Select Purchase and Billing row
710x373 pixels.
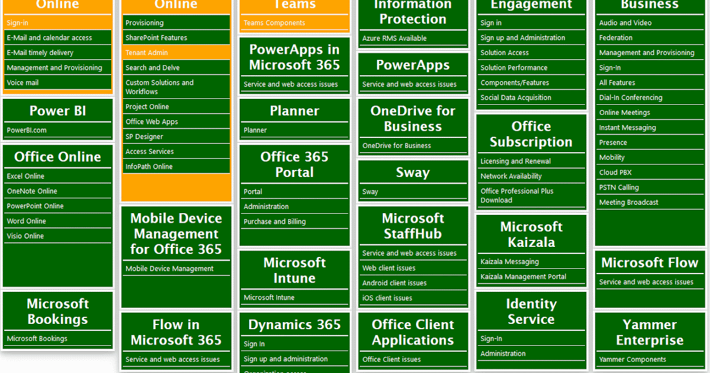coord(295,222)
